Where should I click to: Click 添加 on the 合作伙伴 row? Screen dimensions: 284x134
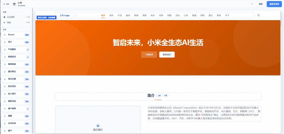pos(27,124)
